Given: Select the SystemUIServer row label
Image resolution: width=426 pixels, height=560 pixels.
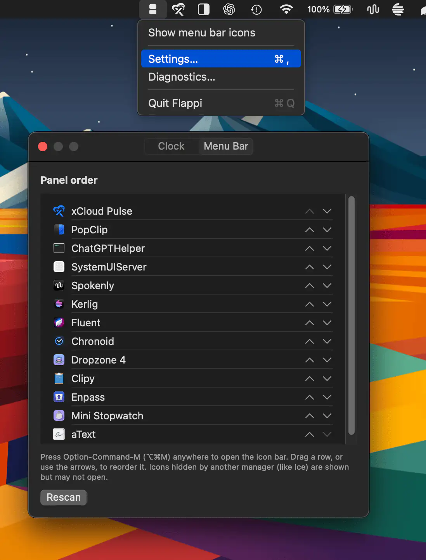Looking at the screenshot, I should click(109, 267).
